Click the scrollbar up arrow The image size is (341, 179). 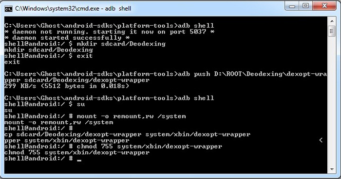tap(332, 21)
